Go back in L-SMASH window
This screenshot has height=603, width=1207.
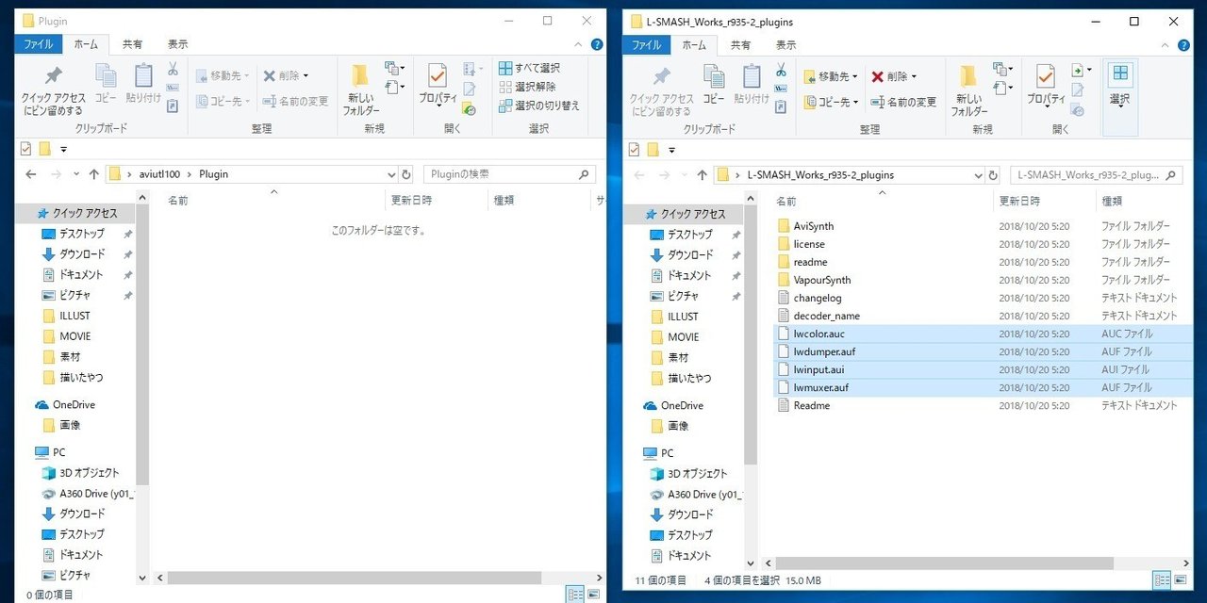[x=638, y=175]
